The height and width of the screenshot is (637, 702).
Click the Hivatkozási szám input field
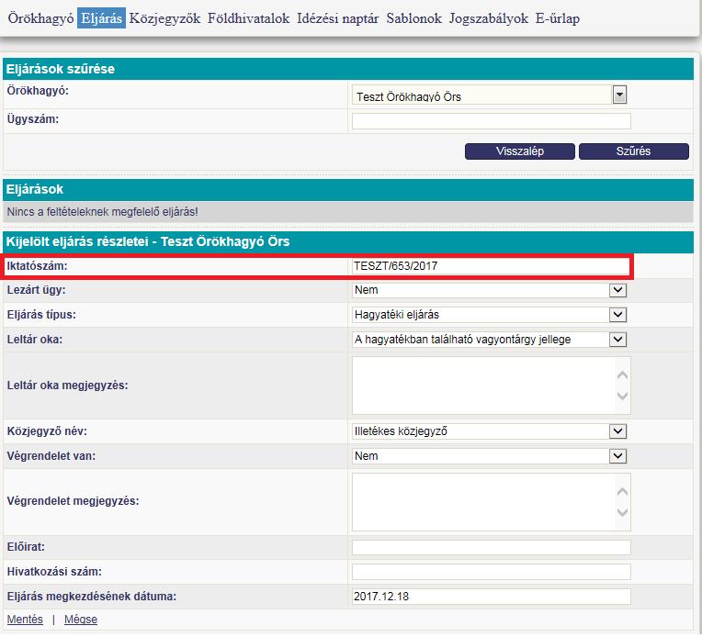point(492,572)
